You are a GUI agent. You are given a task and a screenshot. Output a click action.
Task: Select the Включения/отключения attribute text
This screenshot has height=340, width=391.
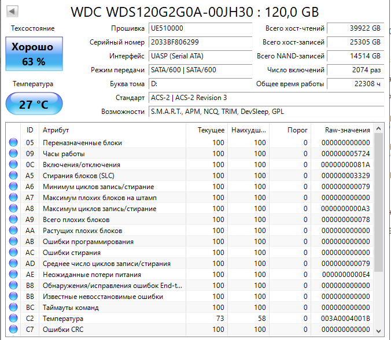point(82,165)
